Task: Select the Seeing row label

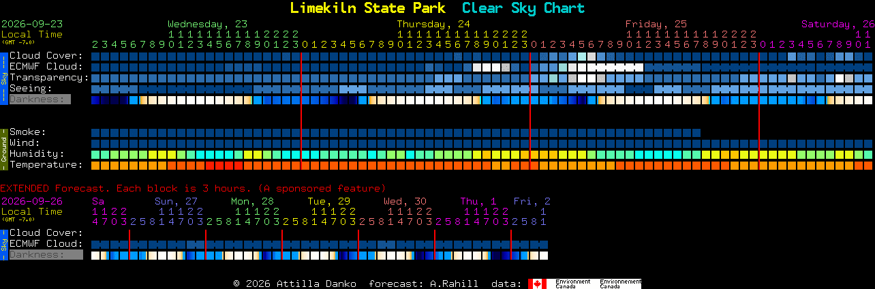Action: tap(31, 89)
